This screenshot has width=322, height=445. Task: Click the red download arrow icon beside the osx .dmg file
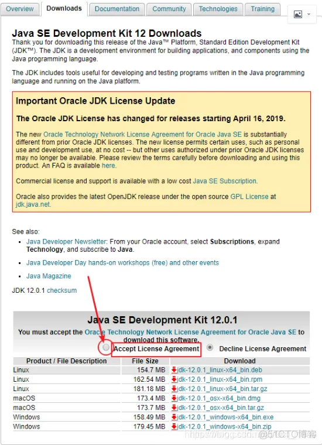174,398
